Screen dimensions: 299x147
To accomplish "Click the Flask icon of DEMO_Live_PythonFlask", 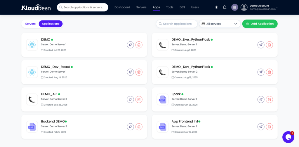I will point(162,45).
